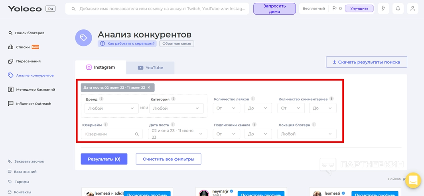Click Лайкам sort label
This screenshot has width=424, height=196.
click(394, 179)
